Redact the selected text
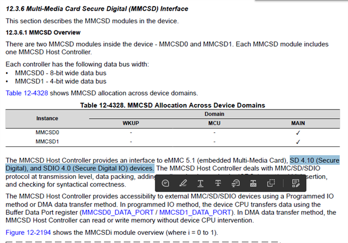348x243 pixels. click(253, 183)
